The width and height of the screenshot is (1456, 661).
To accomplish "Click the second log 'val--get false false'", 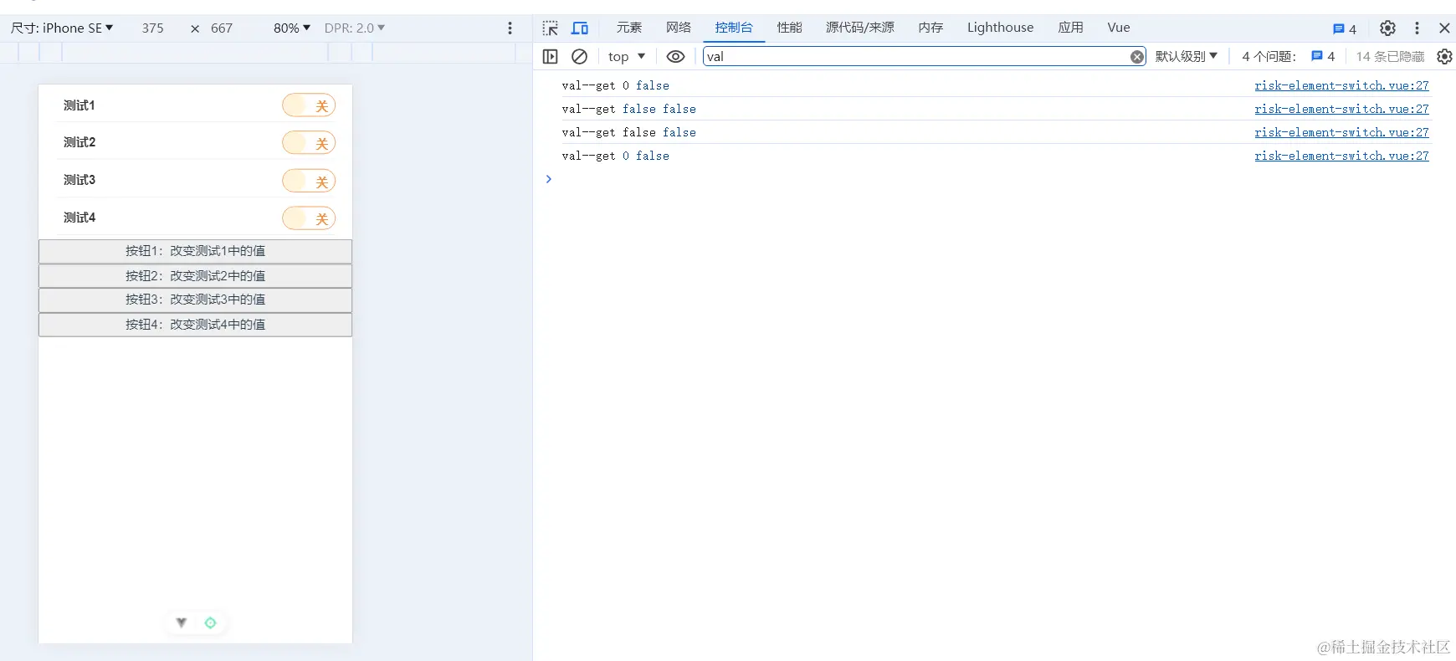I will (629, 109).
